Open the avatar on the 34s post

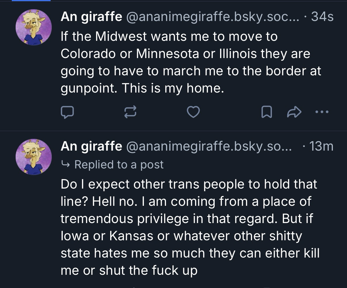click(x=33, y=27)
